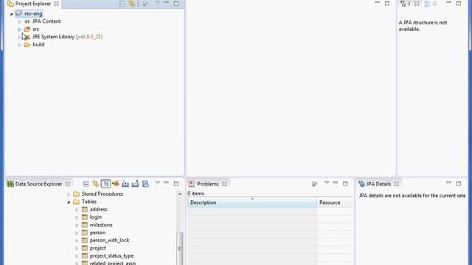This screenshot has width=472, height=265.
Task: Select the Tables folder
Action: point(89,202)
